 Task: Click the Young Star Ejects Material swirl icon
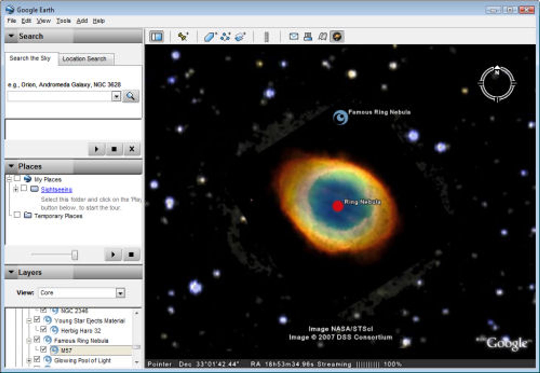(48, 320)
